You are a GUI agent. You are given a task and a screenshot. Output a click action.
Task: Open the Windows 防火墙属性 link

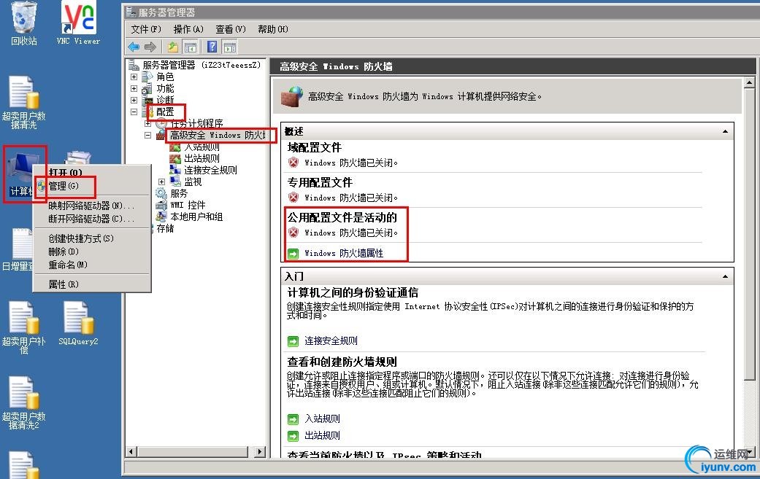coord(344,254)
